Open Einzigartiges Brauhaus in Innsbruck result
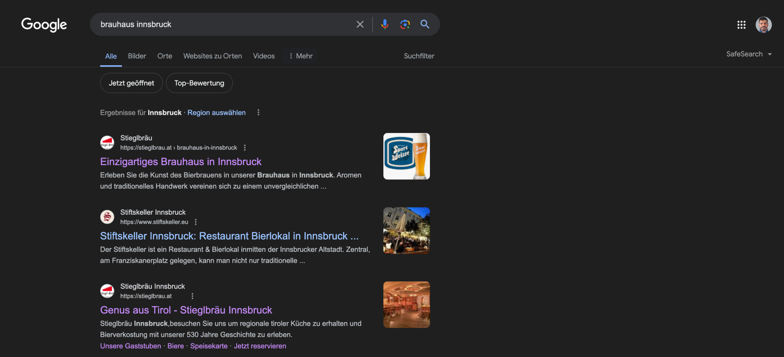The height and width of the screenshot is (357, 784). click(x=181, y=162)
